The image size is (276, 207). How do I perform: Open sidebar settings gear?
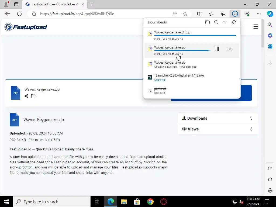click(270, 190)
